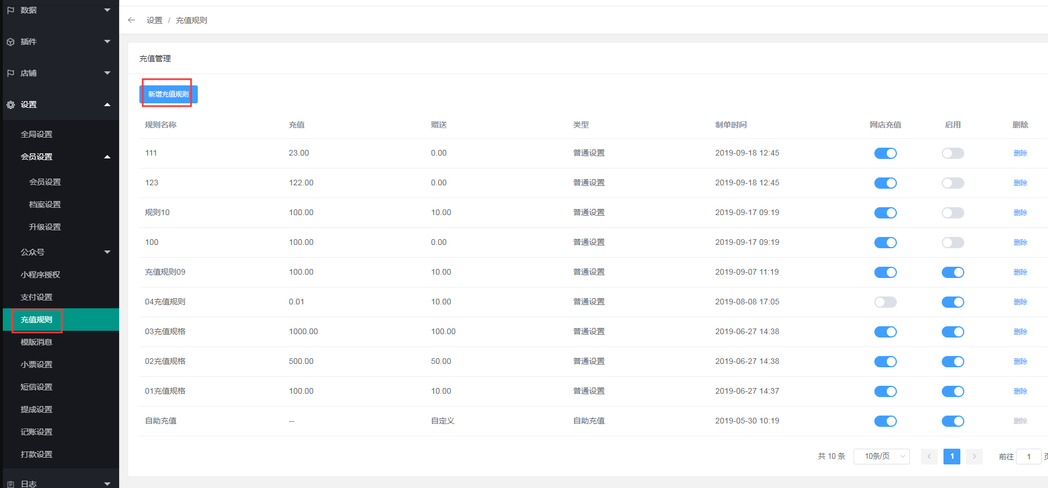Disable 启用 switch for 充值规则09
The image size is (1048, 488).
coord(952,272)
